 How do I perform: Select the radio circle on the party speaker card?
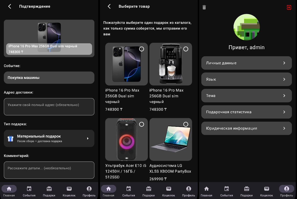pos(141,124)
